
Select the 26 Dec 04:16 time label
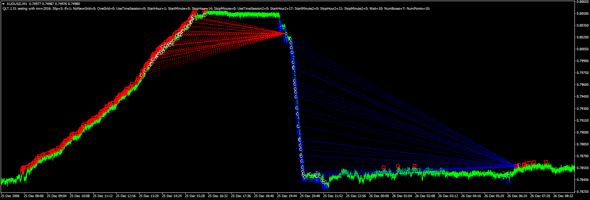pos(471,196)
